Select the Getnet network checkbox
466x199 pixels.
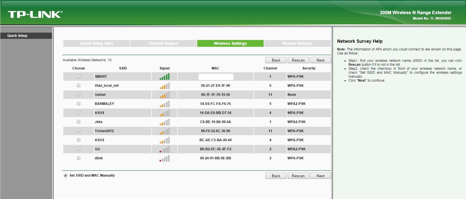point(79,94)
